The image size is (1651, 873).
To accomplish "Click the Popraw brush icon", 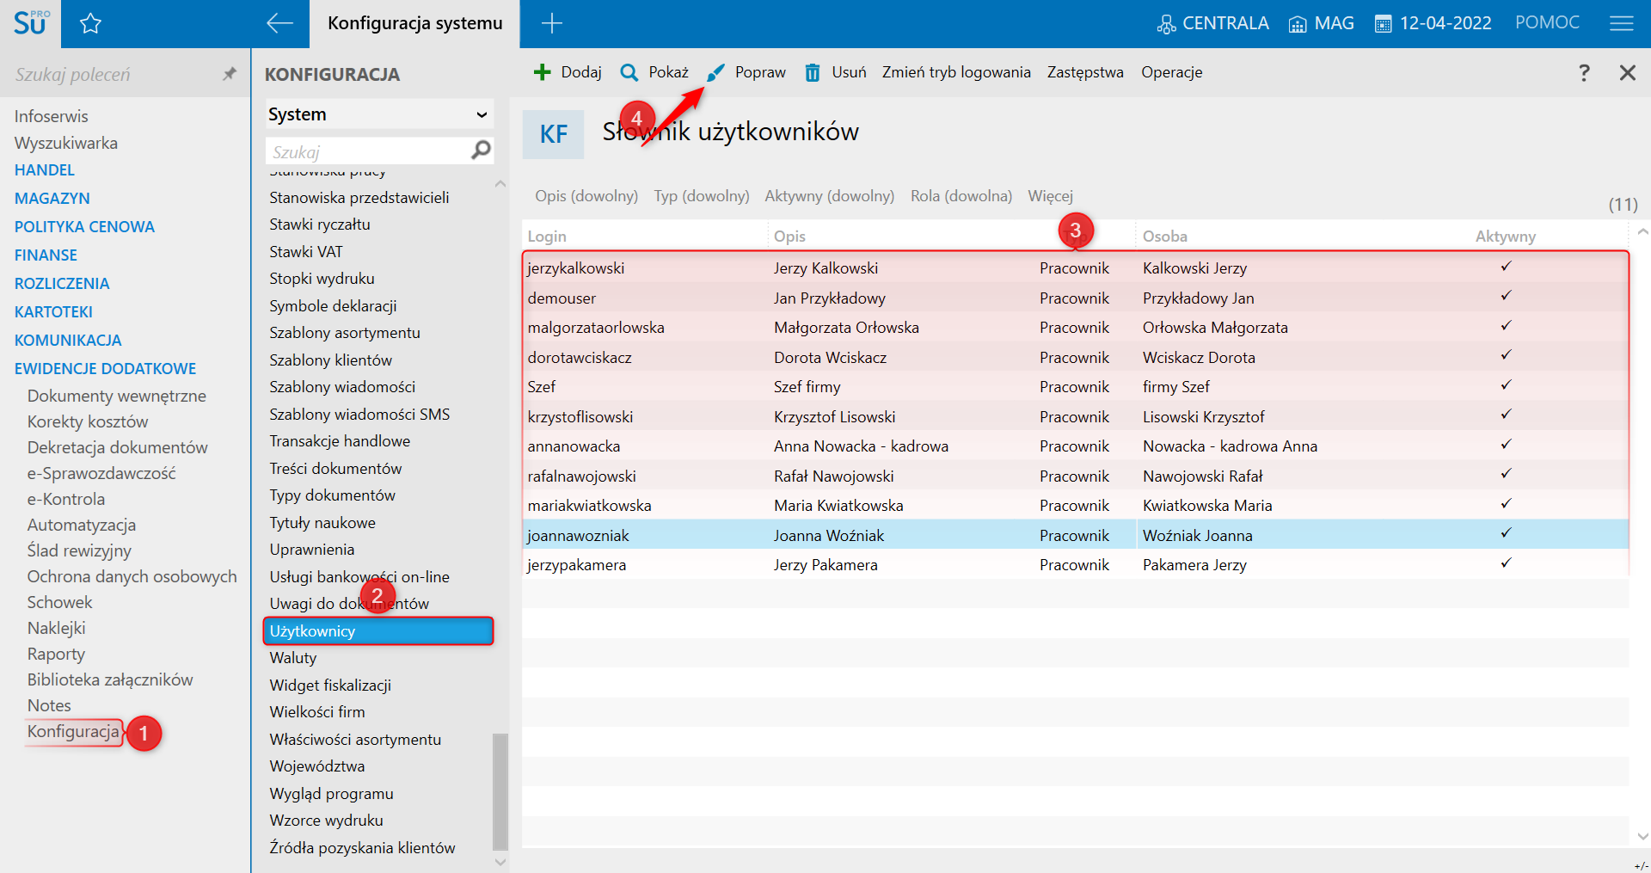I will [x=715, y=73].
